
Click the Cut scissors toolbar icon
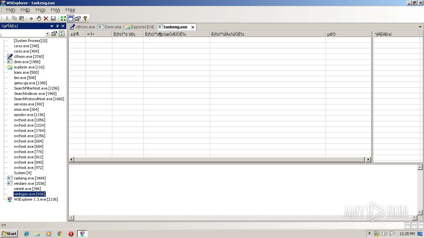7,19
